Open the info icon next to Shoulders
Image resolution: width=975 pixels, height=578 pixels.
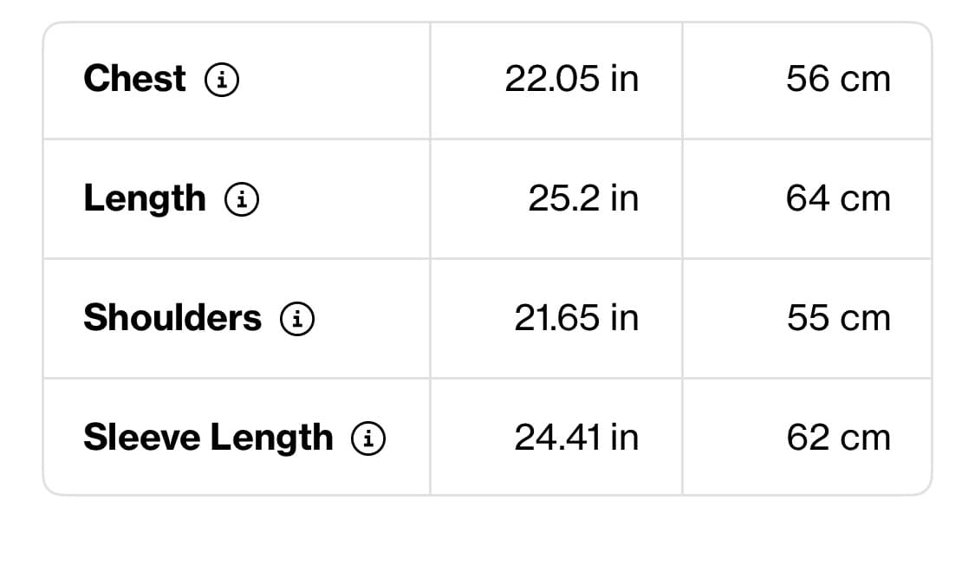point(297,319)
